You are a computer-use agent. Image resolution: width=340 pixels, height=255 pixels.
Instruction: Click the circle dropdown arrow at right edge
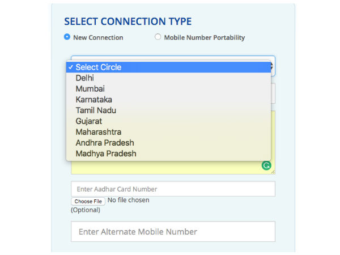tap(273, 67)
